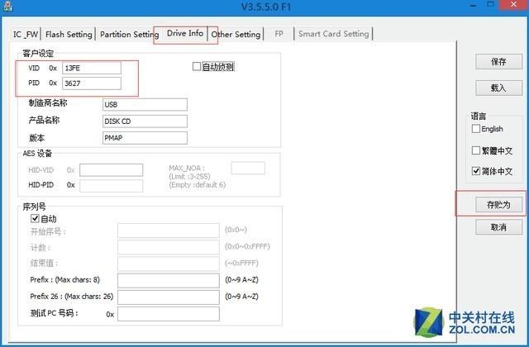Open the Partition Setting tab
Image resolution: width=529 pixels, height=347 pixels.
[129, 35]
